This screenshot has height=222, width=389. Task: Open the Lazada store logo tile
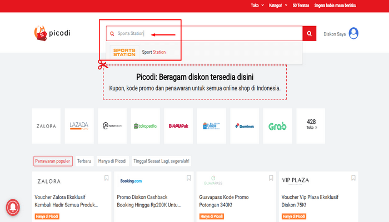(79, 126)
